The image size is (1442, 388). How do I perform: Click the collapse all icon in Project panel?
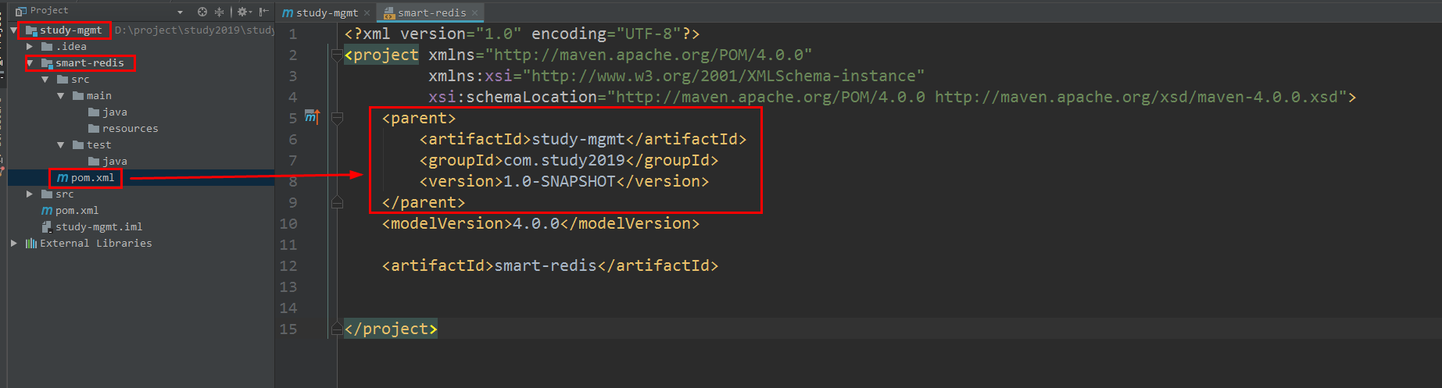(219, 12)
